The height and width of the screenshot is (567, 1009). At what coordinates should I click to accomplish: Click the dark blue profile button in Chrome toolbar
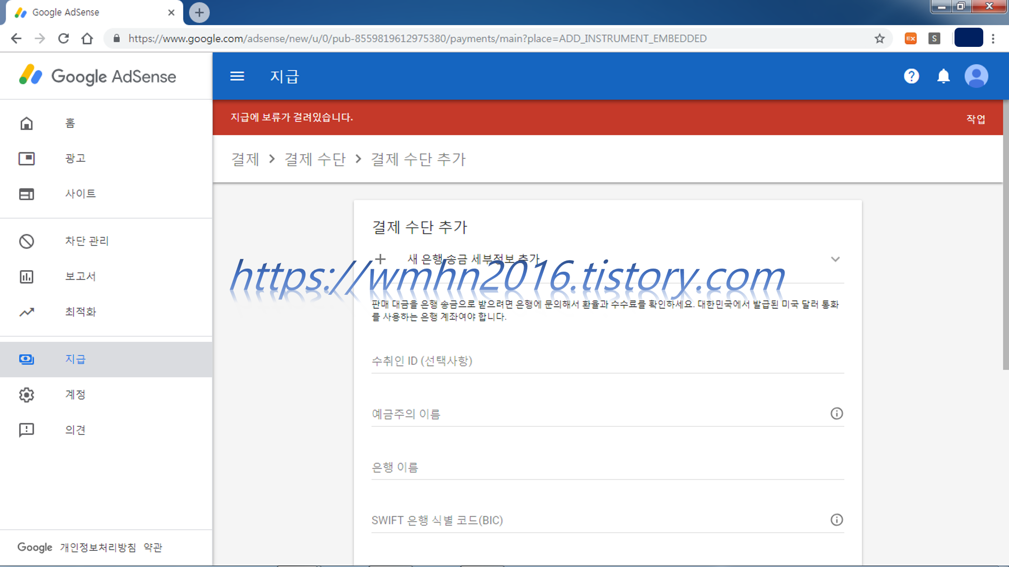coord(968,38)
